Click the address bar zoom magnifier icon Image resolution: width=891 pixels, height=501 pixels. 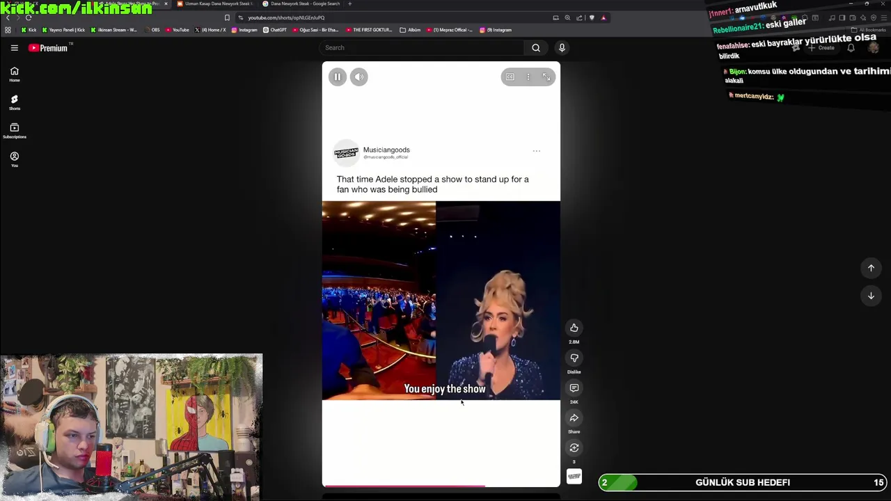pos(567,17)
